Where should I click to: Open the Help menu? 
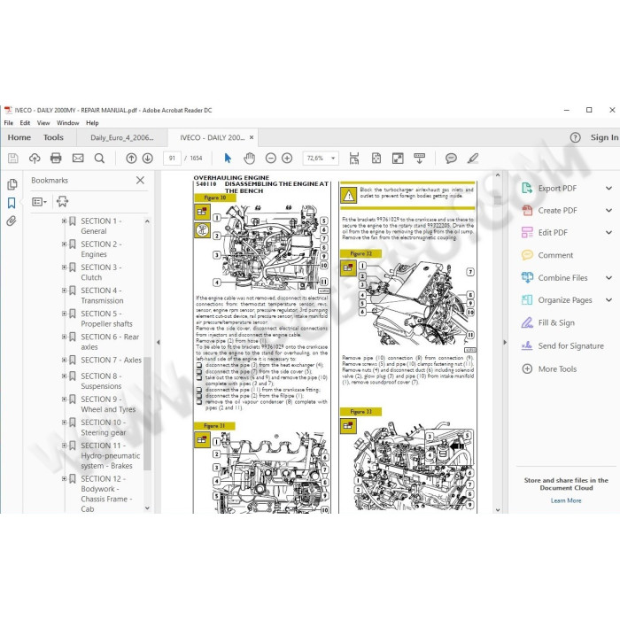tap(92, 123)
